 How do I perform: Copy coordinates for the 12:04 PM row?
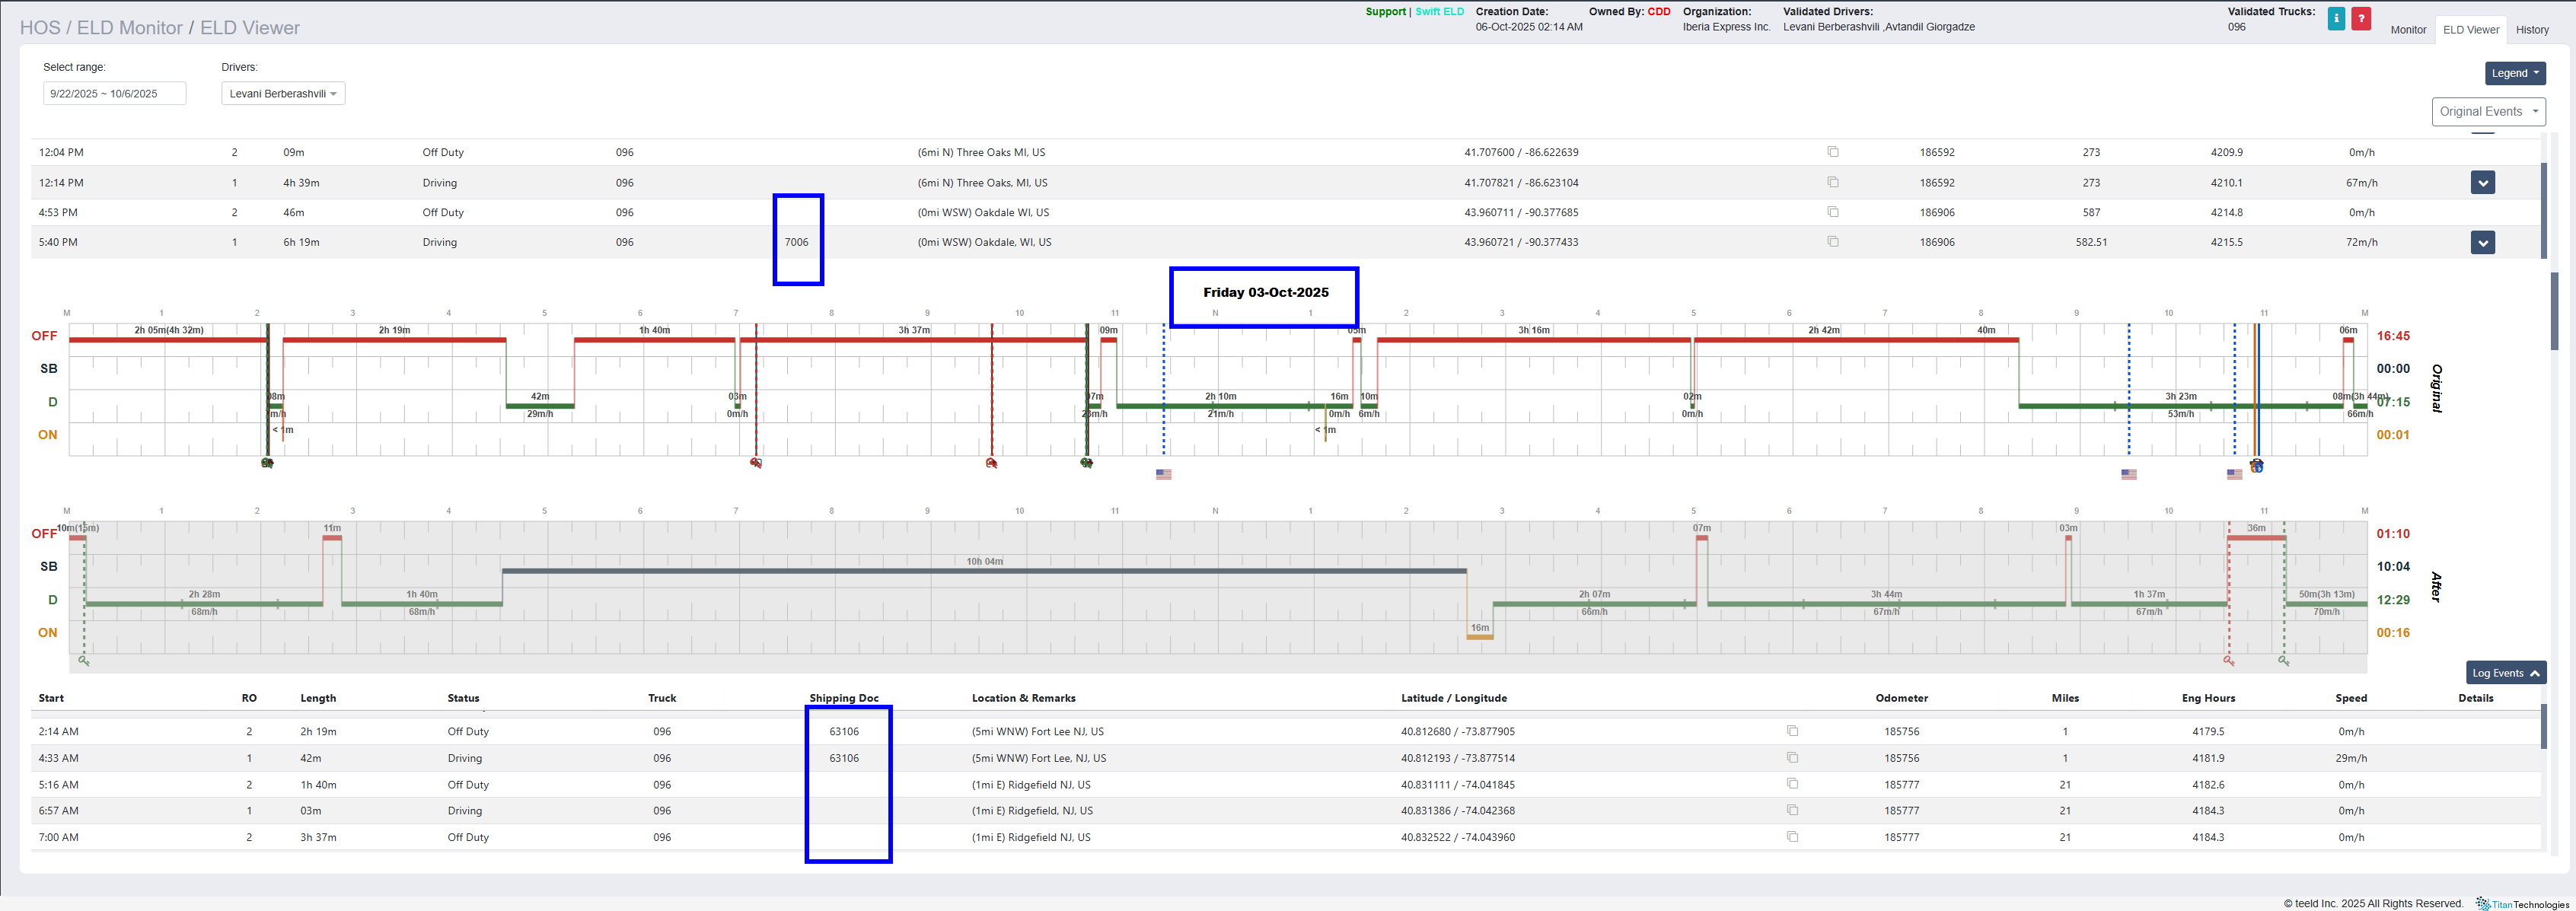1833,152
